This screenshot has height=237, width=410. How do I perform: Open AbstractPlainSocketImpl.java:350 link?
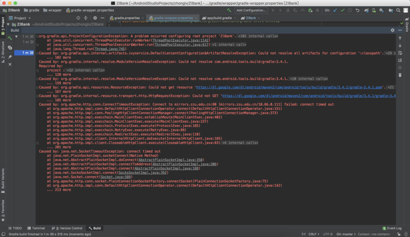click(170, 160)
